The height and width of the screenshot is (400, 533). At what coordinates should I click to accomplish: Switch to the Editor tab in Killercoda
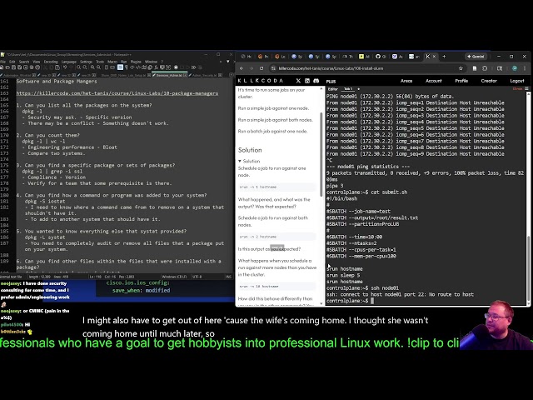coord(333,89)
